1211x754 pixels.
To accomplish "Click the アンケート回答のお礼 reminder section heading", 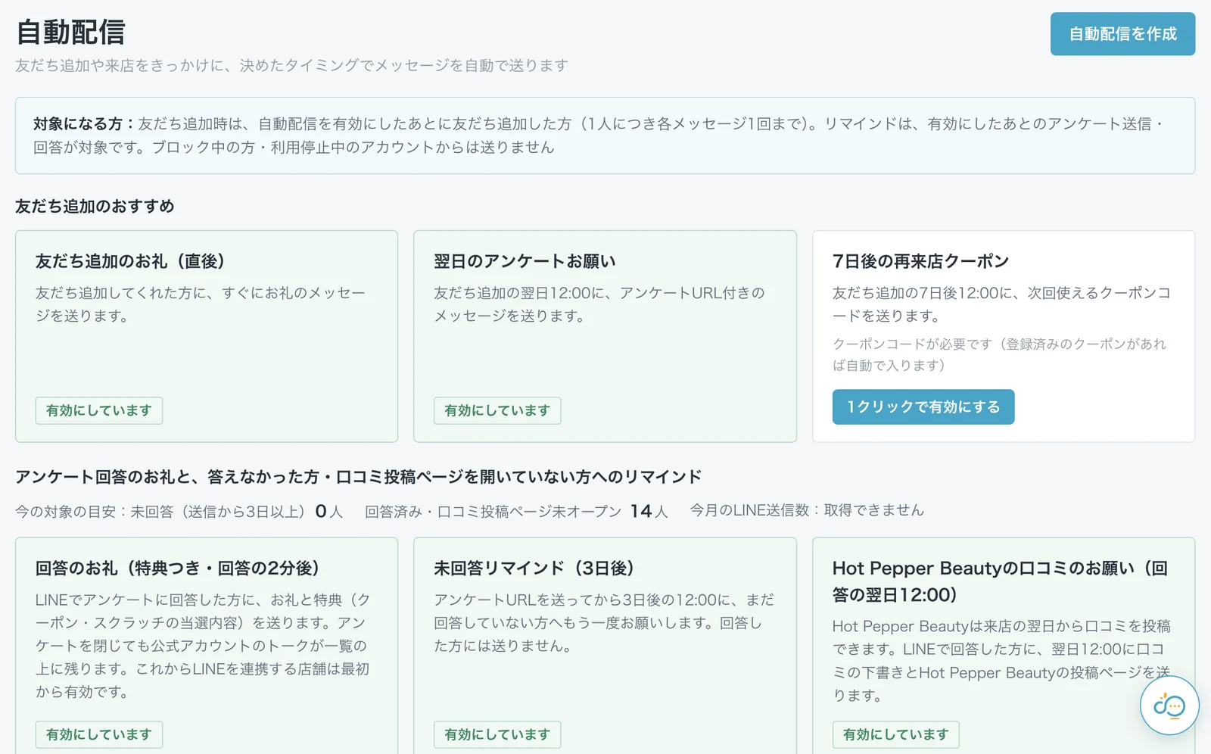I will [358, 477].
